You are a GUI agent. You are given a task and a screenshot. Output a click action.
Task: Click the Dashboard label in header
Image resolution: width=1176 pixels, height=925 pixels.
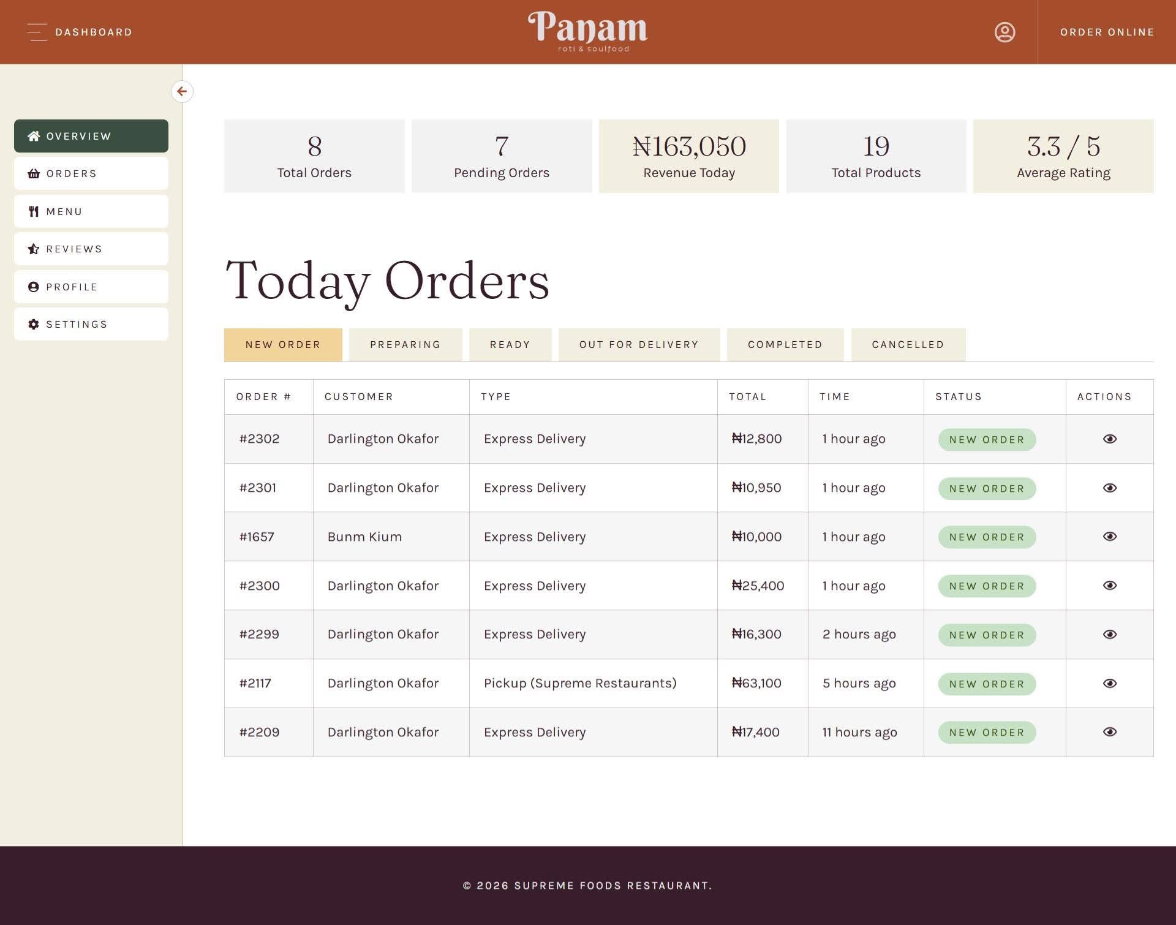[x=94, y=32]
